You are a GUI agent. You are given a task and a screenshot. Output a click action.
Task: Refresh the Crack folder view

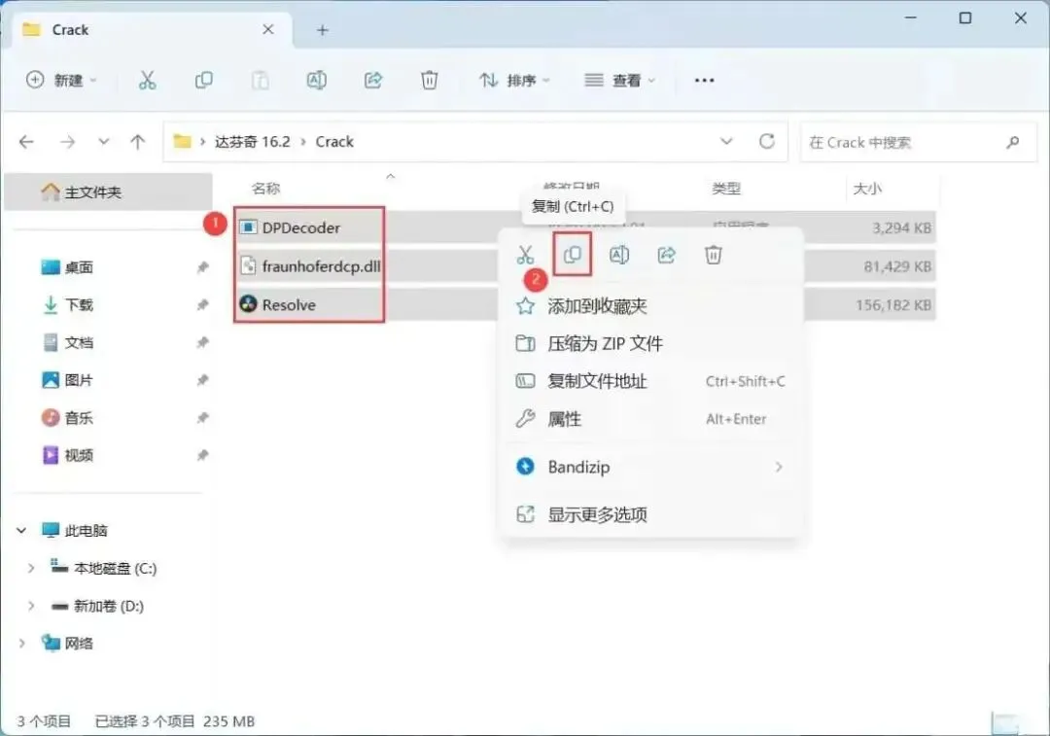pos(767,141)
